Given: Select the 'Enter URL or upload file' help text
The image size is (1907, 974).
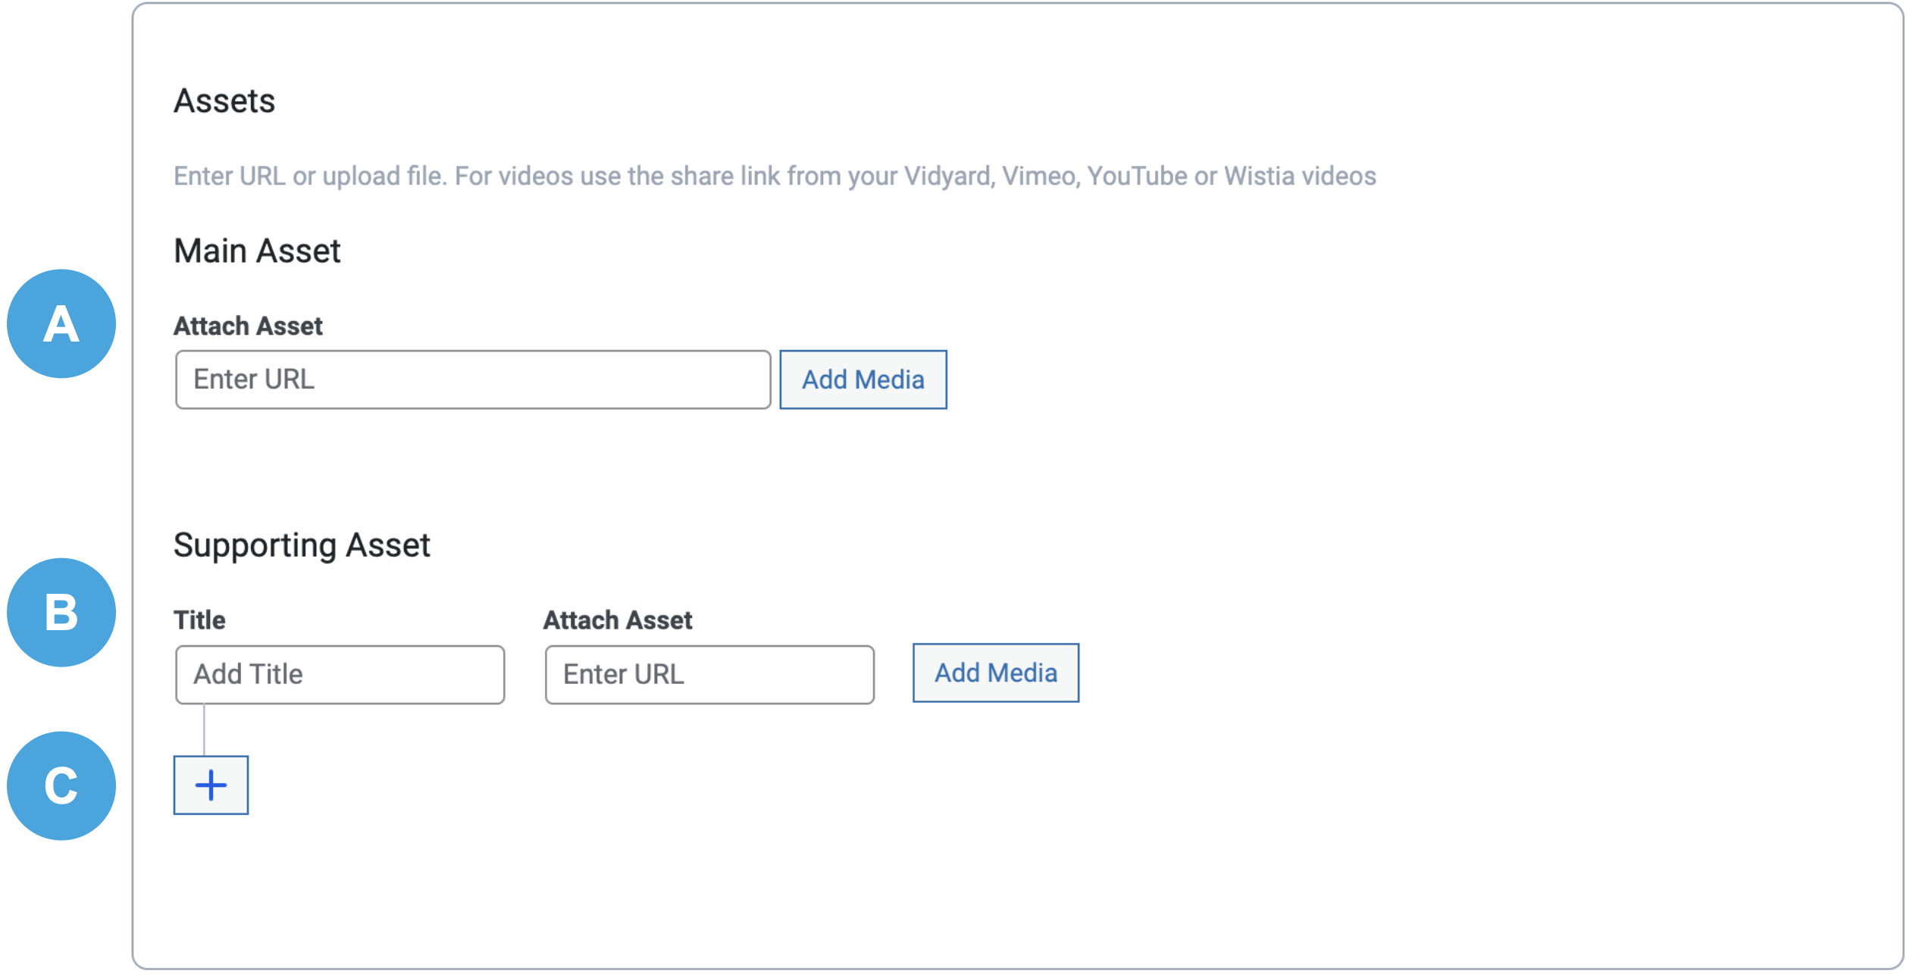Looking at the screenshot, I should coord(775,176).
